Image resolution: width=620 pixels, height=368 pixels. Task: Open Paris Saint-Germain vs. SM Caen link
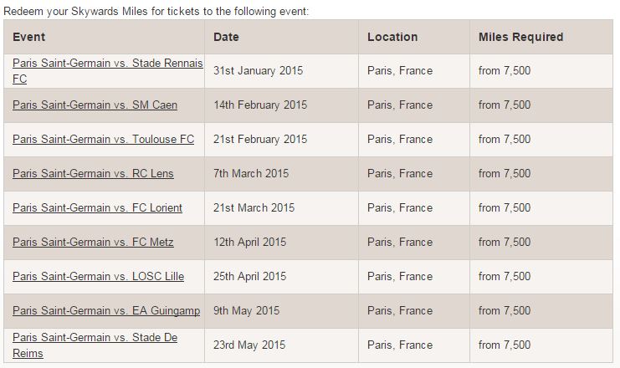click(95, 105)
